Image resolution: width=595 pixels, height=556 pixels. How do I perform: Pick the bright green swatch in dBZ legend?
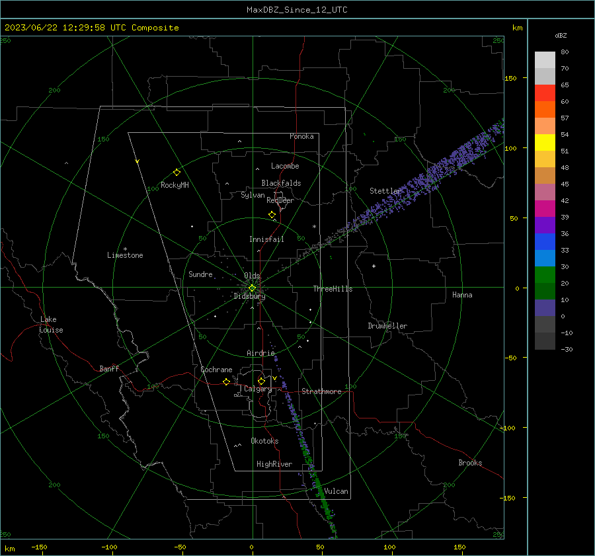point(545,275)
